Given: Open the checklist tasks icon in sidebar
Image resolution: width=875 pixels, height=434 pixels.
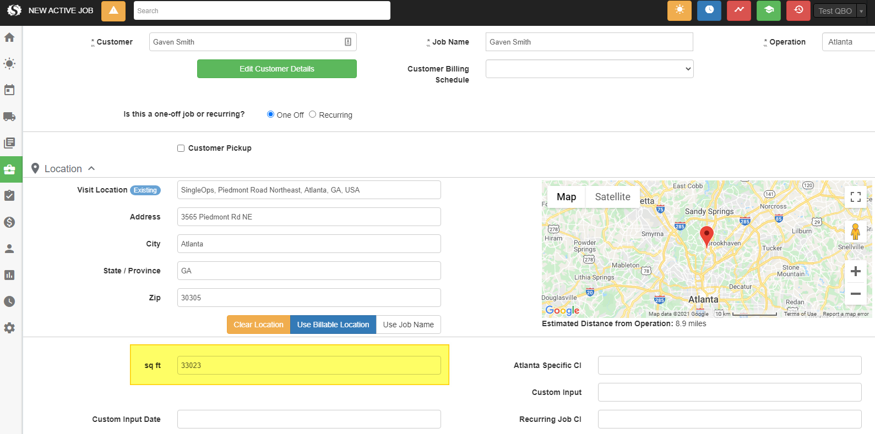Looking at the screenshot, I should (x=9, y=196).
